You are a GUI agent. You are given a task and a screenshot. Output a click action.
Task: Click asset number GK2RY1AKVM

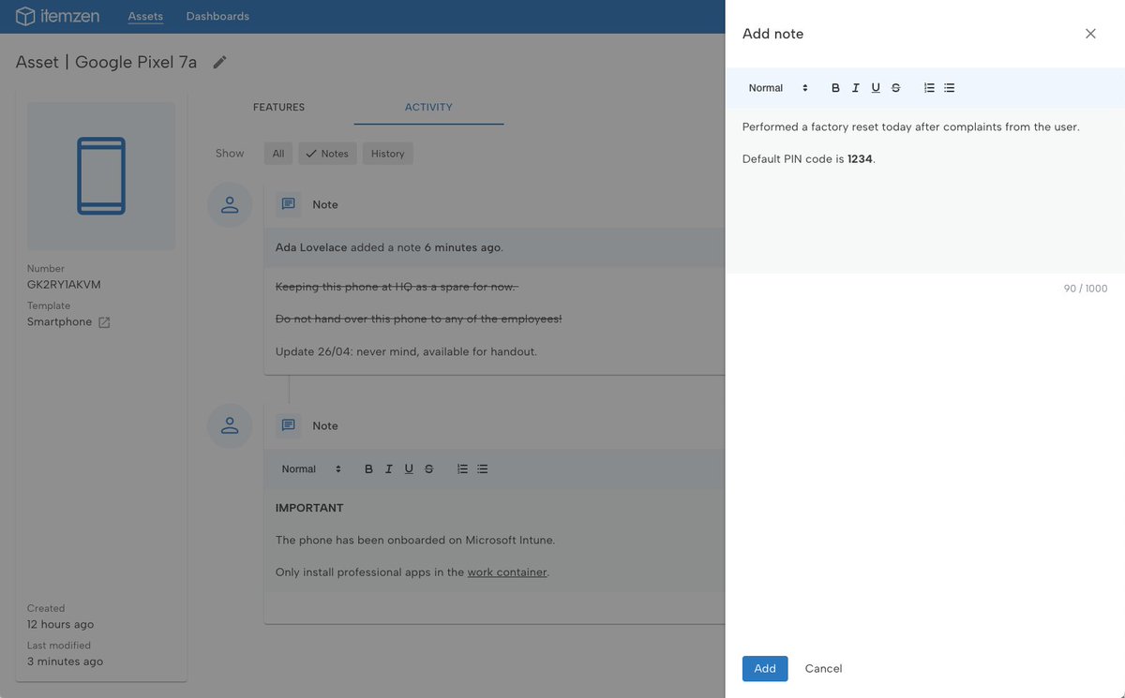coord(64,285)
